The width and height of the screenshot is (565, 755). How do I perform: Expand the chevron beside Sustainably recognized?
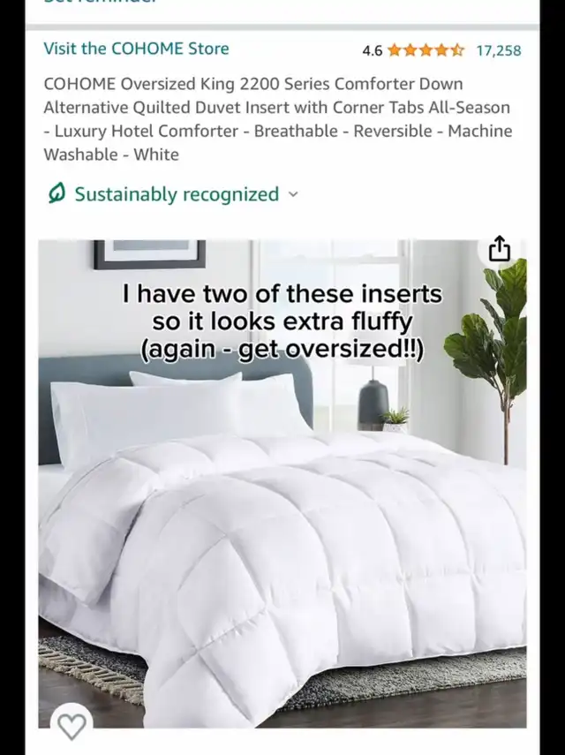click(292, 194)
